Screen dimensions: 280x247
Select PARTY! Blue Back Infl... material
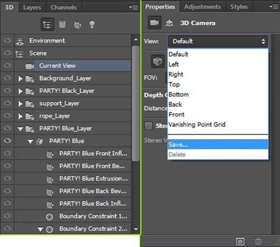(x=73, y=203)
